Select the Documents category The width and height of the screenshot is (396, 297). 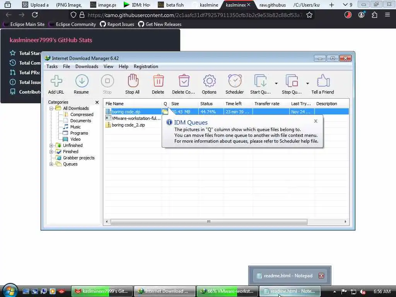tap(80, 121)
